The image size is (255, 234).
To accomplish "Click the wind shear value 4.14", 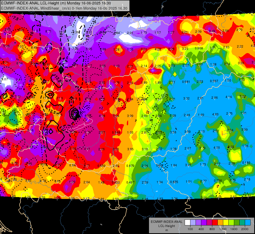I will pos(228,97).
